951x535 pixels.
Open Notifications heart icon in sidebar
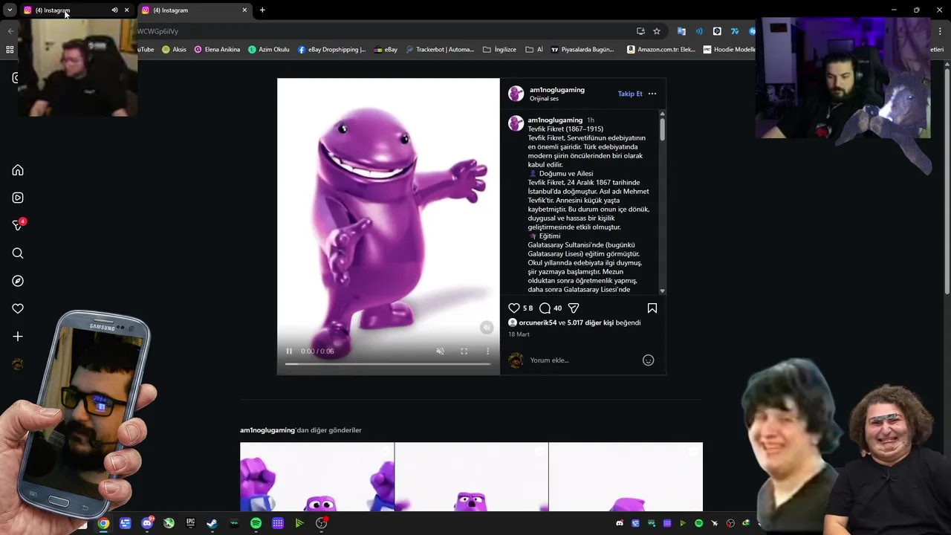pos(18,308)
